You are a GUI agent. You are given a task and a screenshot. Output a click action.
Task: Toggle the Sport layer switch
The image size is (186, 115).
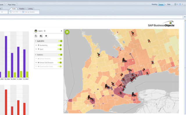click(60, 49)
